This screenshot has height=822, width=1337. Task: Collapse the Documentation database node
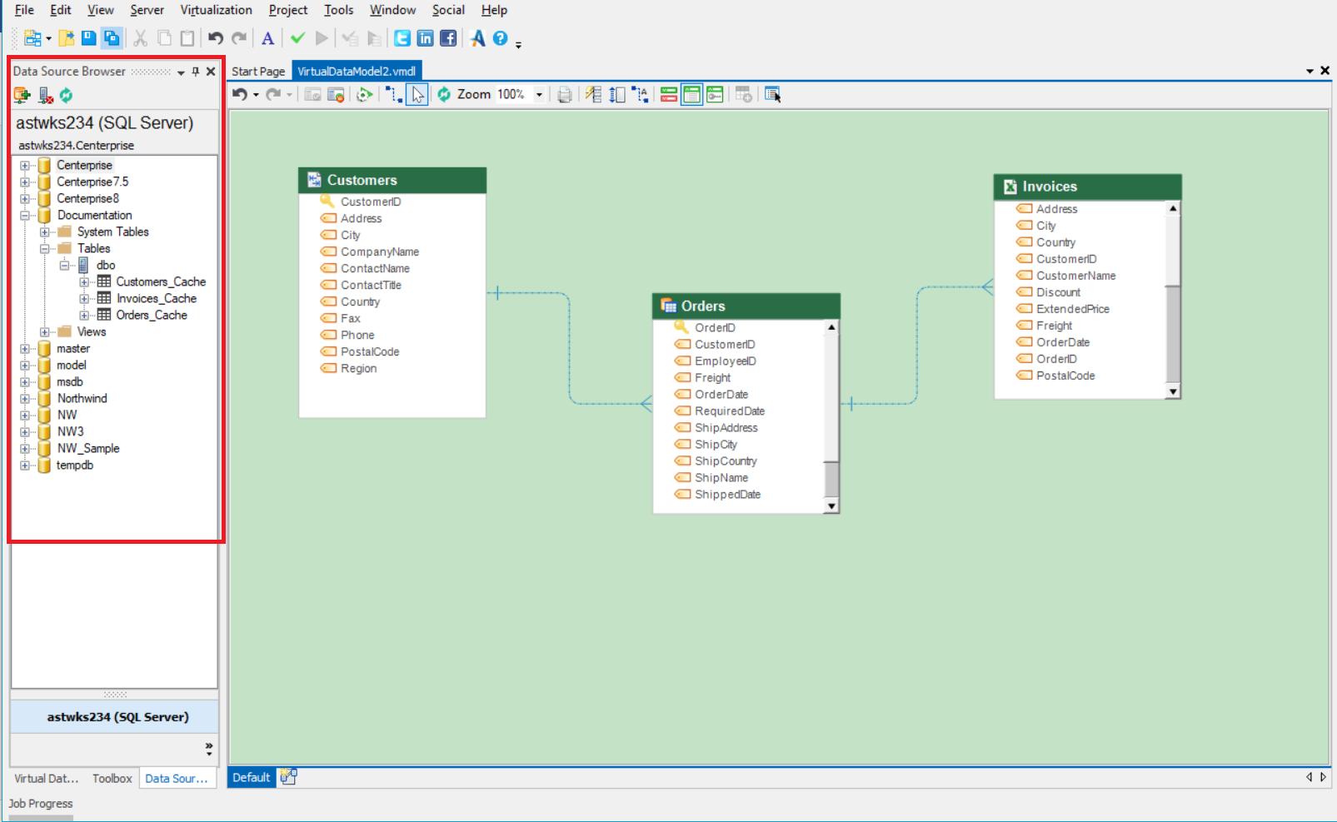(25, 216)
